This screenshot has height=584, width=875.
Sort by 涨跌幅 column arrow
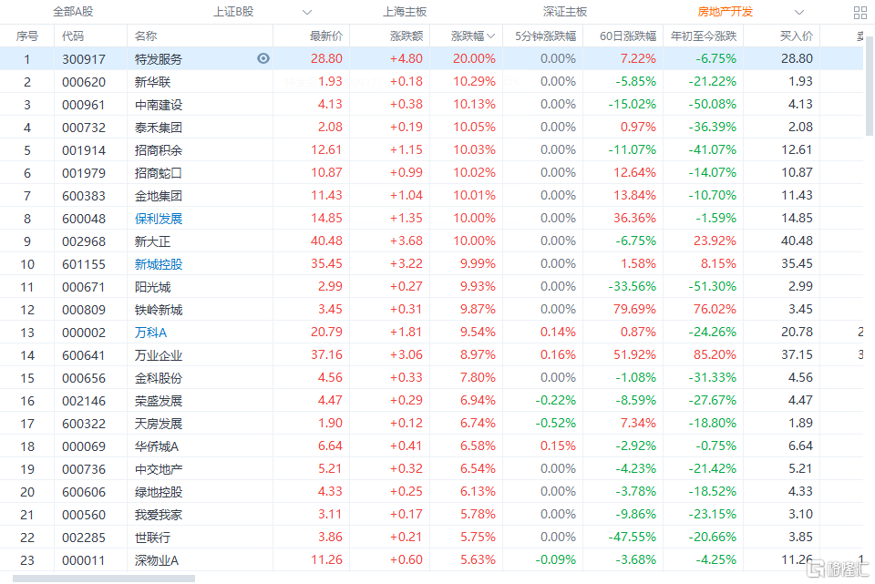(490, 36)
